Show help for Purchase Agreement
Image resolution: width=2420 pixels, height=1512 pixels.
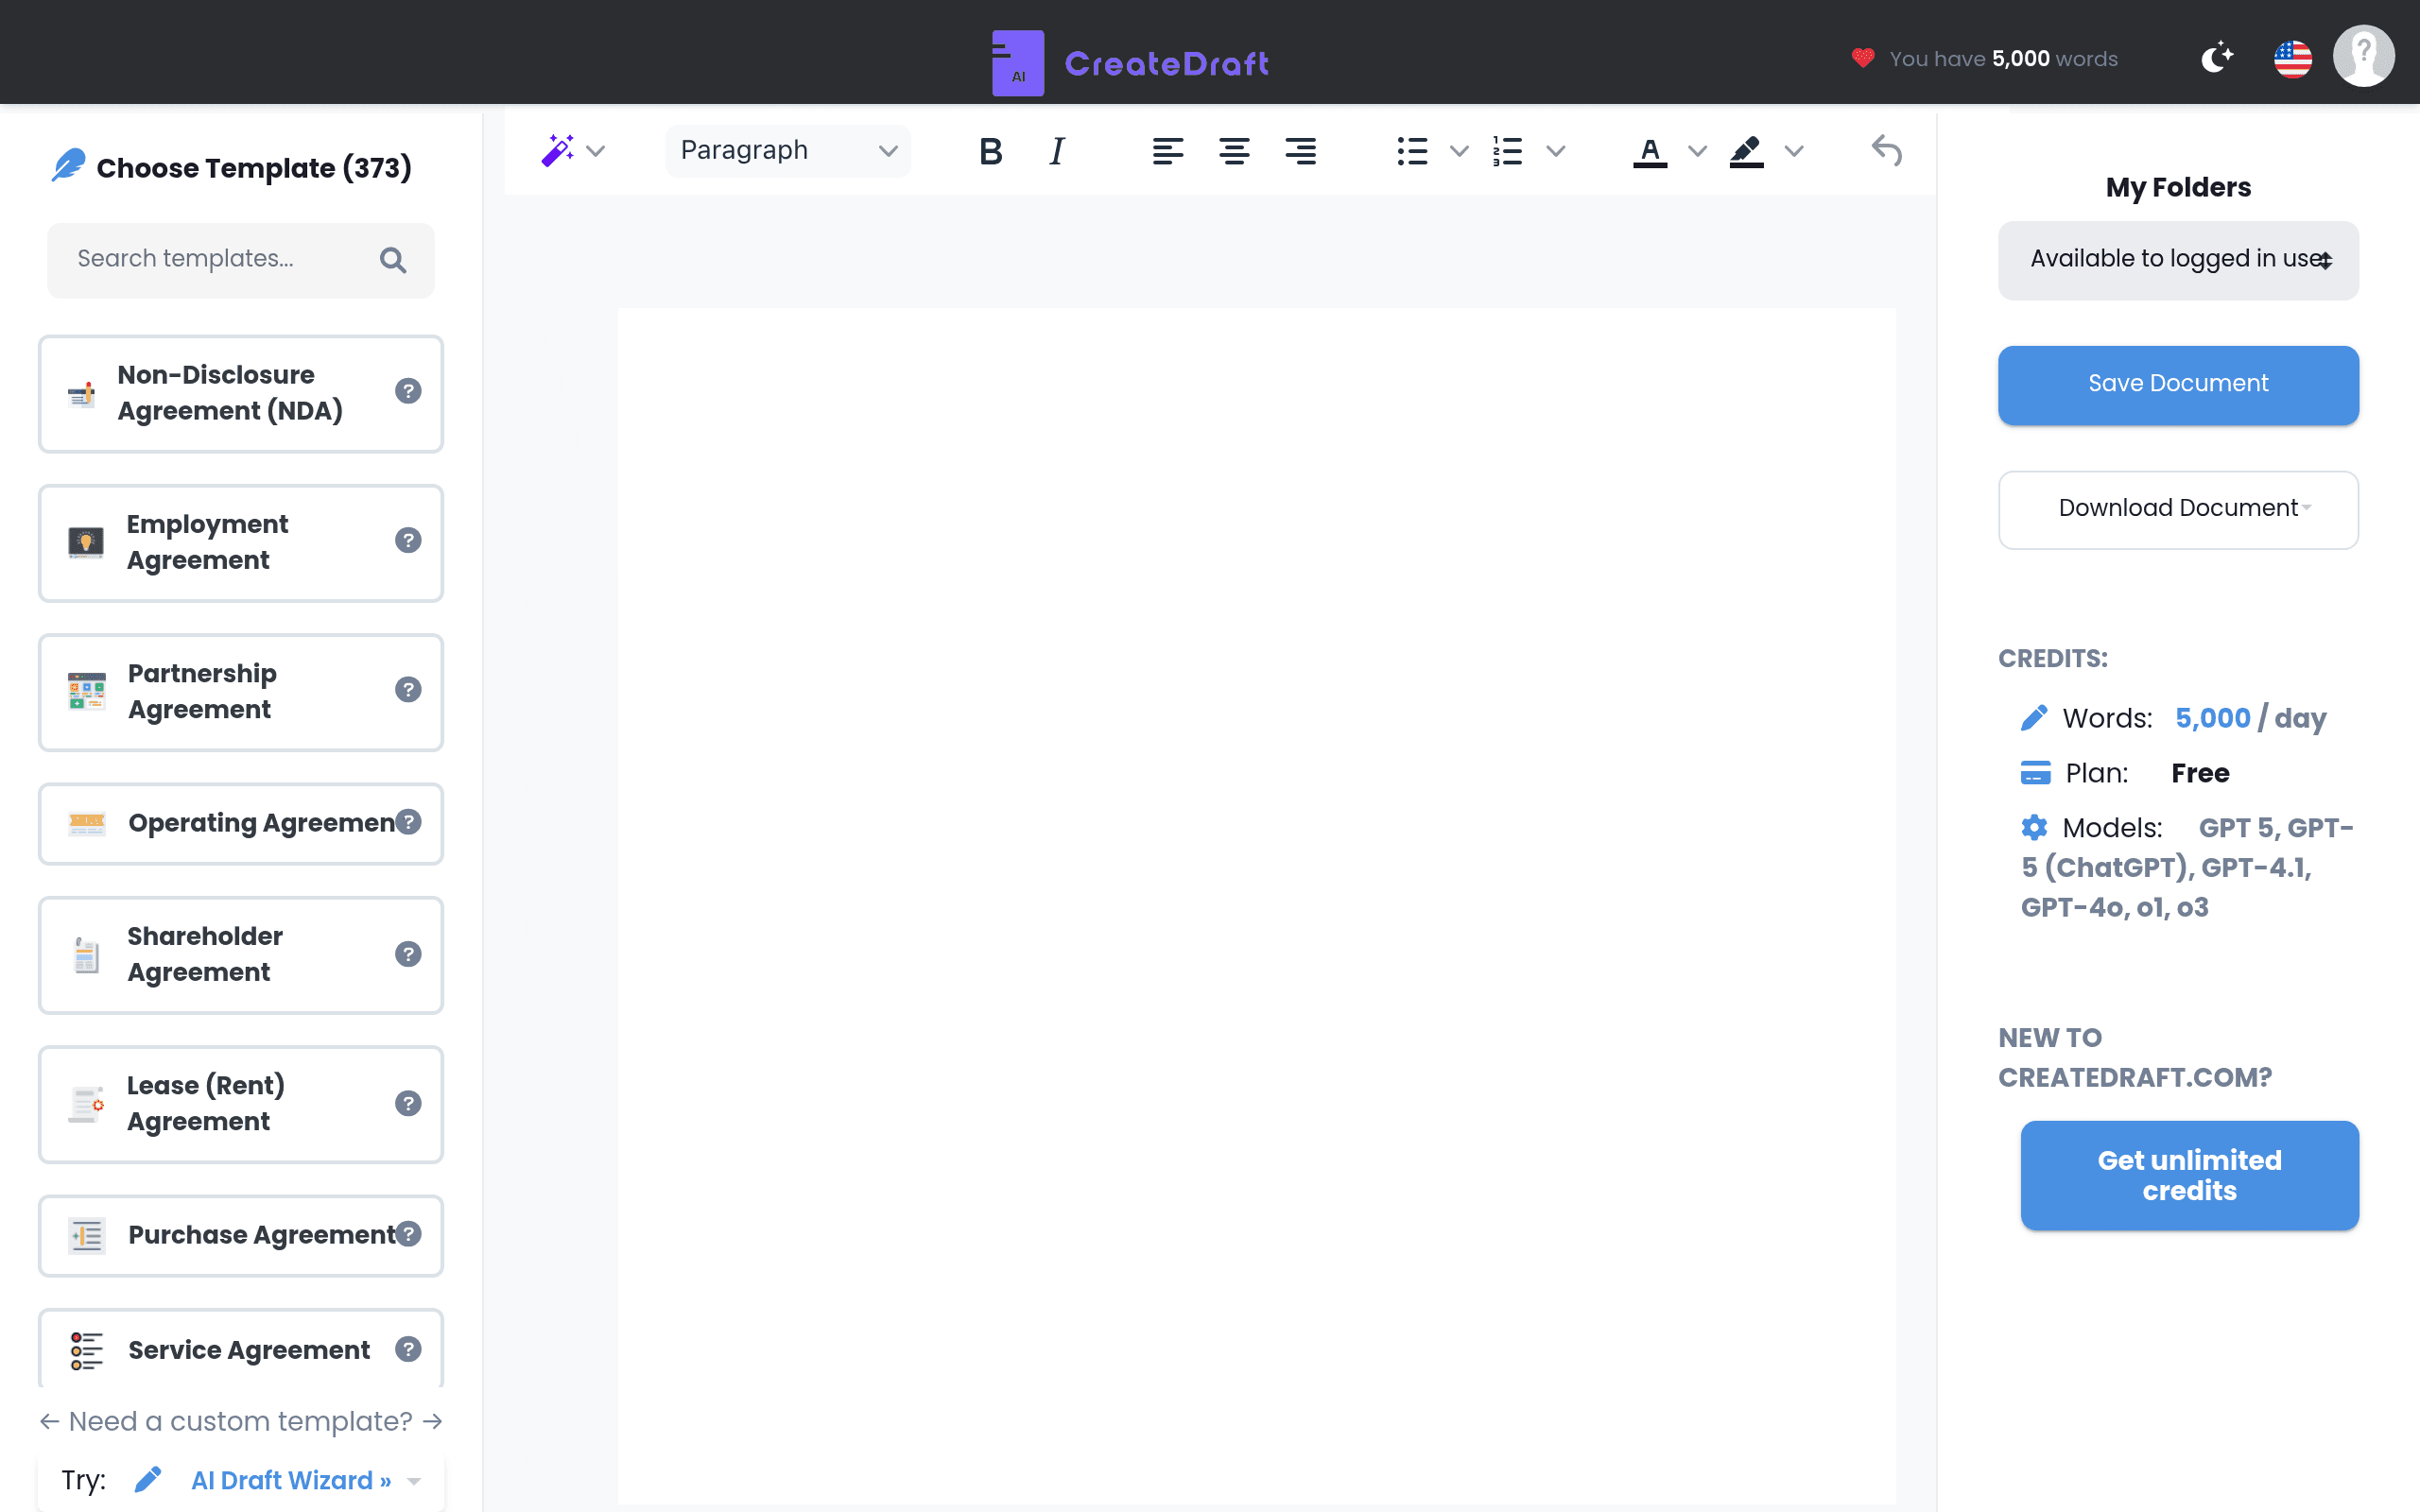click(x=408, y=1234)
